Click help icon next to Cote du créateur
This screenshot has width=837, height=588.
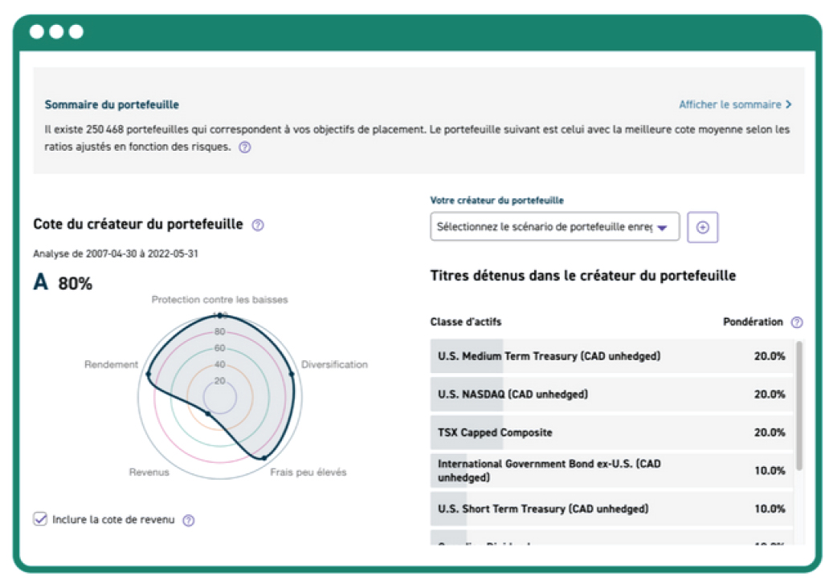click(258, 225)
